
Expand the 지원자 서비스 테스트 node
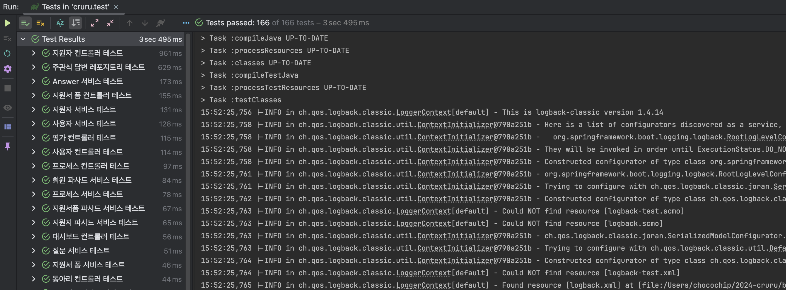pos(34,109)
